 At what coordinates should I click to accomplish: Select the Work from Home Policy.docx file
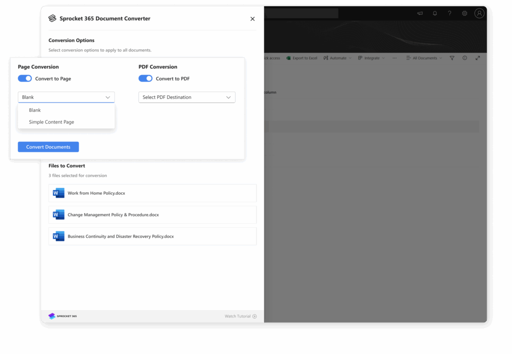(152, 193)
